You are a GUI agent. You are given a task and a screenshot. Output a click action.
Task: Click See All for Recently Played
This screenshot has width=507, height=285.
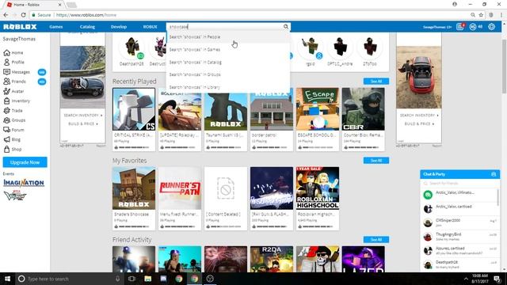pos(376,81)
